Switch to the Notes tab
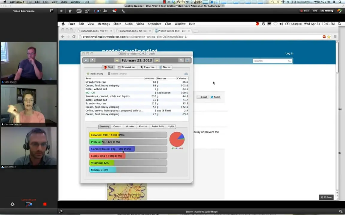 click(x=165, y=67)
